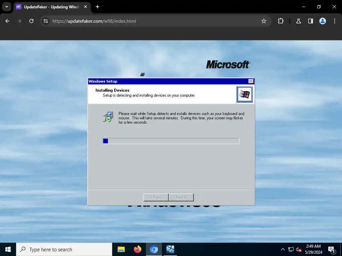Click the disabled Back button
Image resolution: width=342 pixels, height=256 pixels.
click(156, 197)
